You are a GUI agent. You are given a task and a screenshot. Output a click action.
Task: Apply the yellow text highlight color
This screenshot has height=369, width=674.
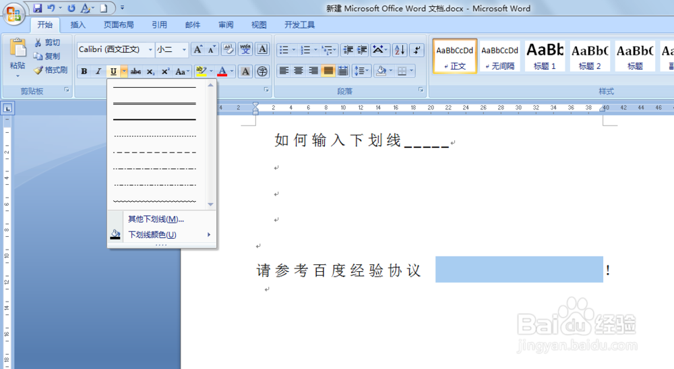201,72
